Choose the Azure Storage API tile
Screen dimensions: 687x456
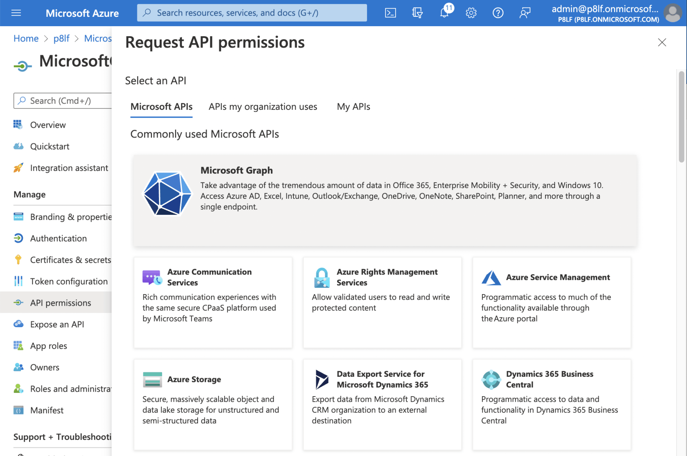click(213, 404)
